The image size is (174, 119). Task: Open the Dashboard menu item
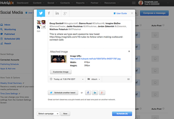tap(22, 3)
